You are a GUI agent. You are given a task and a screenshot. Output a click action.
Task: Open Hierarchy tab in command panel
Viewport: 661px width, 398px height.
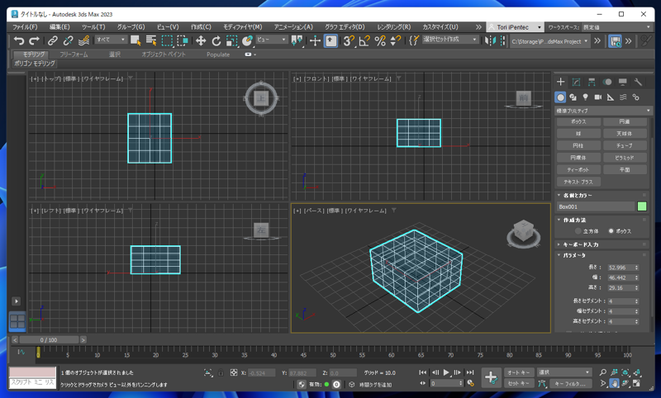tap(592, 82)
